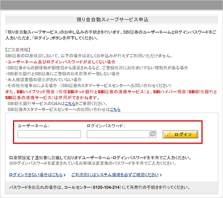Click the yellow ログイン button
The image size is (223, 198).
pyautogui.click(x=180, y=134)
